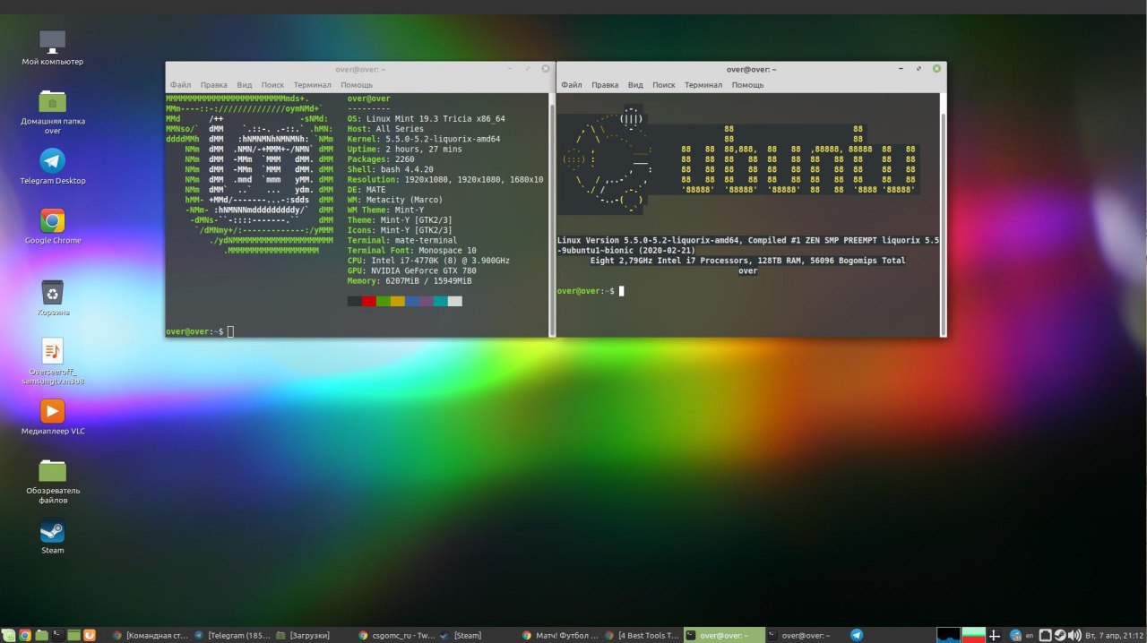The height and width of the screenshot is (643, 1147).
Task: Open Файл menu in the left terminal
Action: point(180,85)
